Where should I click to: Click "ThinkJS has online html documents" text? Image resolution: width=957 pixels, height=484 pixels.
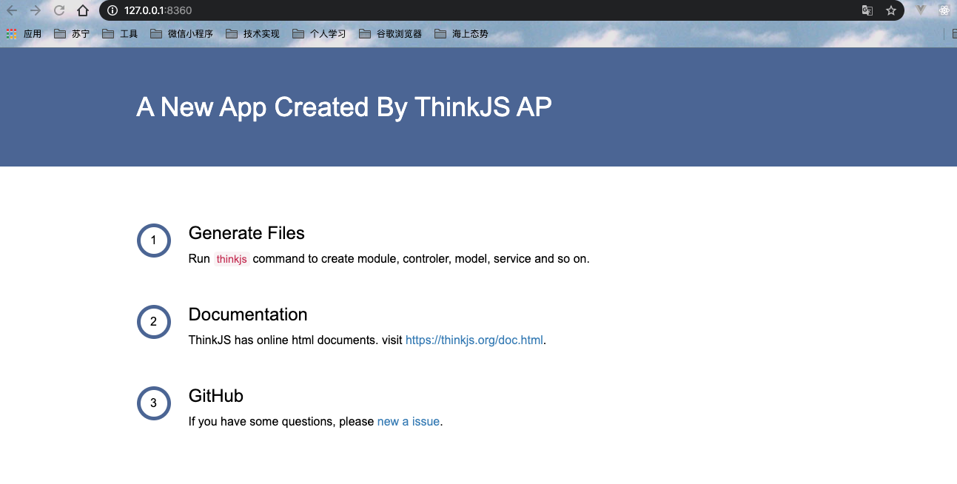(283, 340)
